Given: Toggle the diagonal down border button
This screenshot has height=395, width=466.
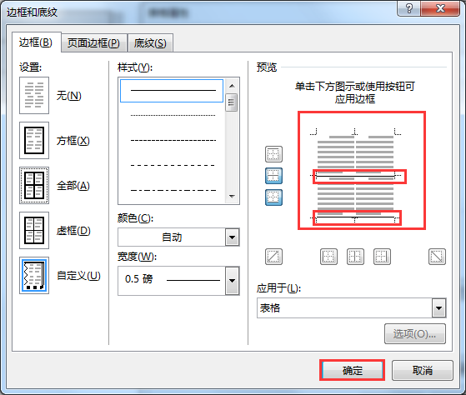Looking at the screenshot, I should pos(437,257).
